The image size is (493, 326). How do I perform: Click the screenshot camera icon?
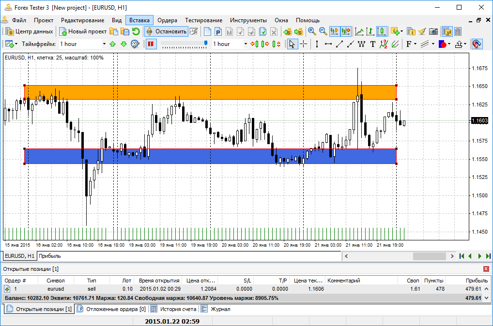[x=433, y=31]
